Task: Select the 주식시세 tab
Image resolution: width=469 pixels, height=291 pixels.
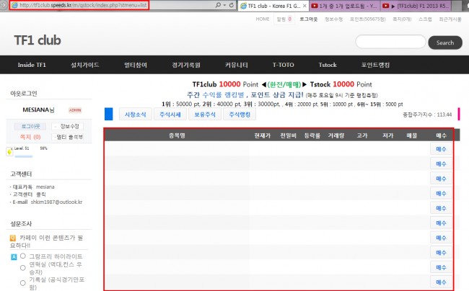Action: [x=170, y=115]
